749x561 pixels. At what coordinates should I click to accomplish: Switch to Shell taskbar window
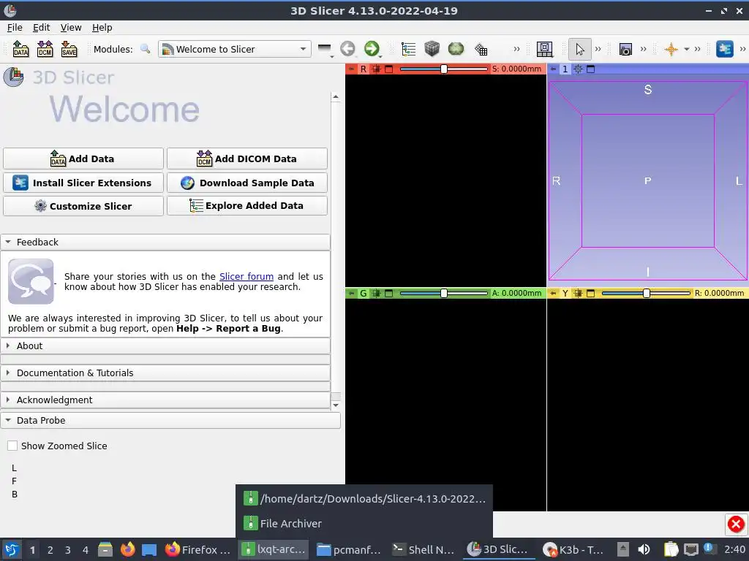(x=423, y=549)
